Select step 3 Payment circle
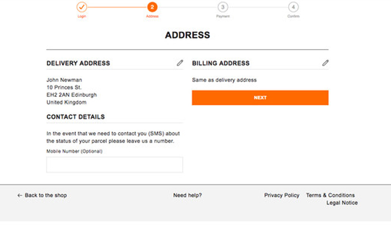This screenshot has height=234, width=391. (x=223, y=7)
